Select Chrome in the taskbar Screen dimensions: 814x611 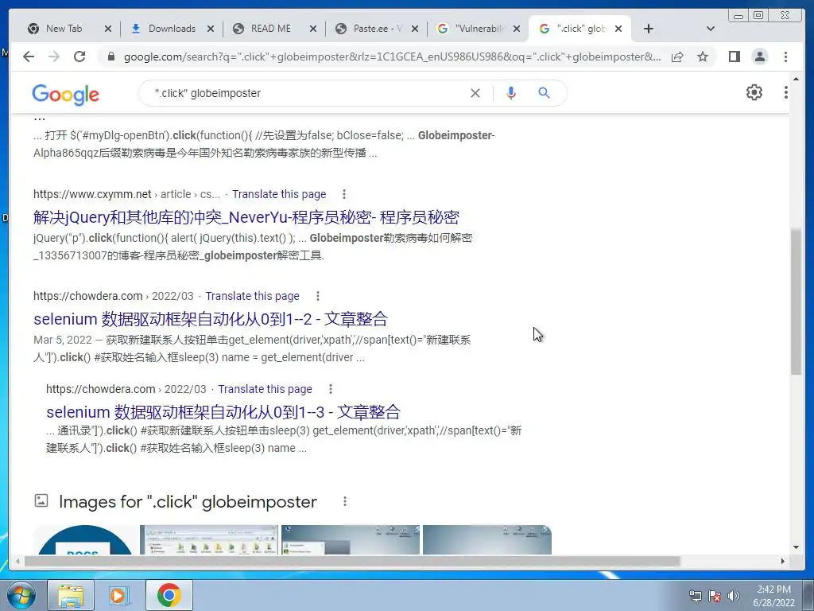point(169,595)
